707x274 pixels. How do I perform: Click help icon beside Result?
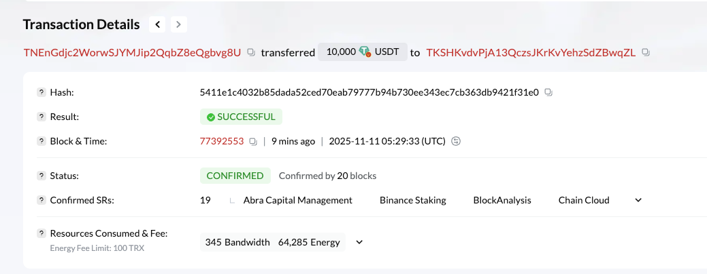(x=41, y=117)
